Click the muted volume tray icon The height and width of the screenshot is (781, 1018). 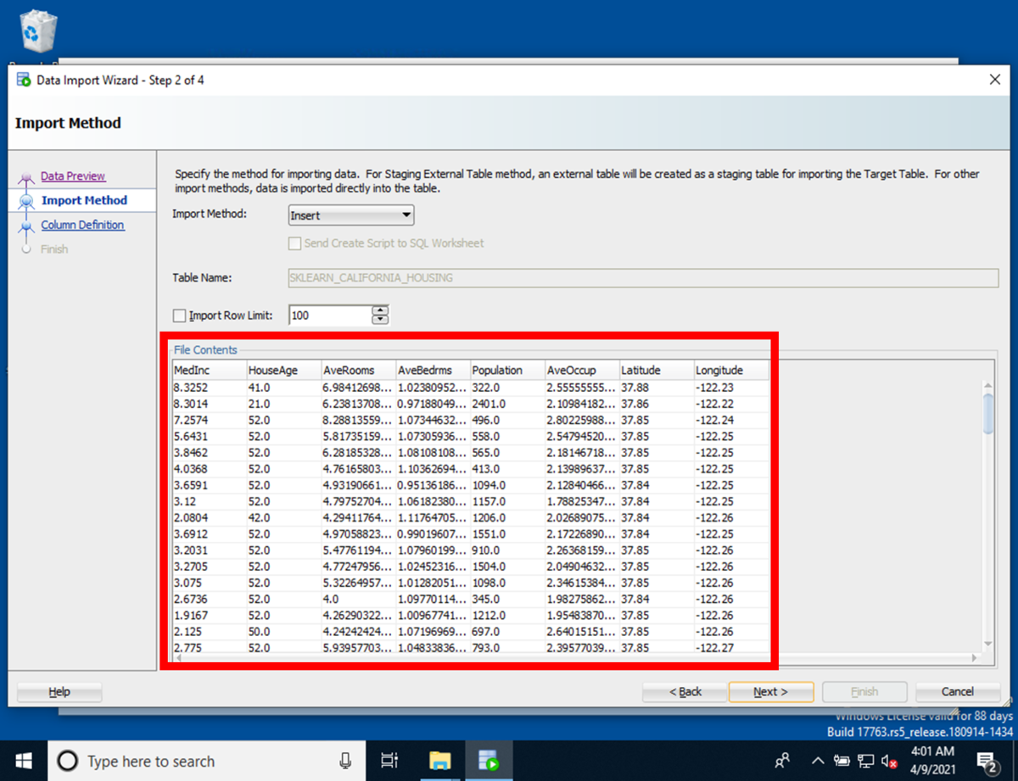tap(889, 761)
